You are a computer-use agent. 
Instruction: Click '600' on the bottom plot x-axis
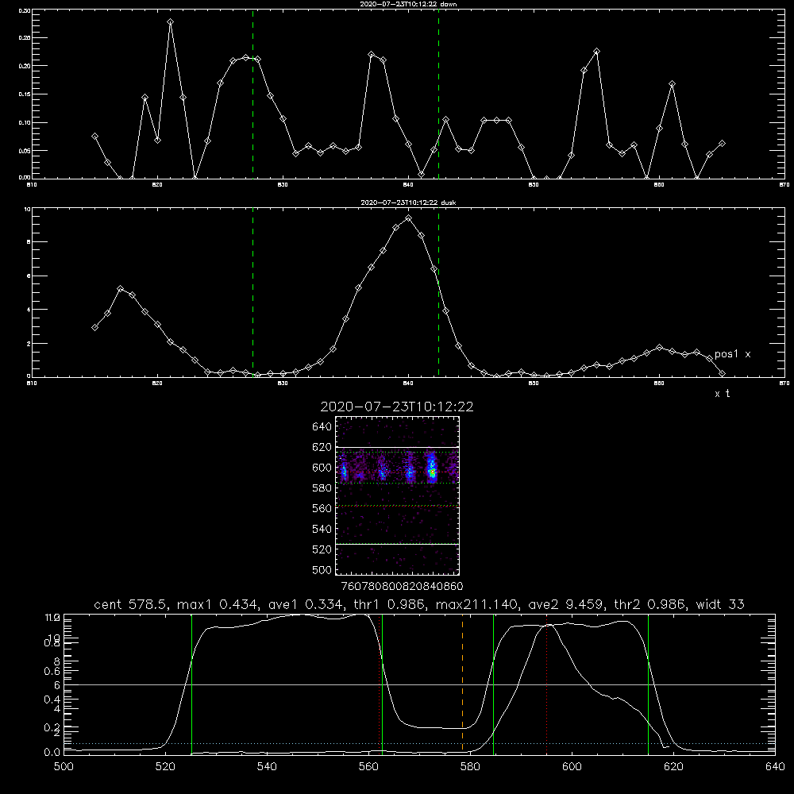click(x=572, y=767)
